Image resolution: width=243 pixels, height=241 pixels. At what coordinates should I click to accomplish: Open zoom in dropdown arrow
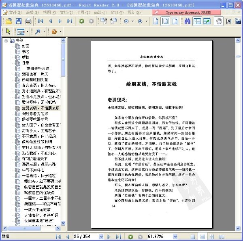click(x=147, y=21)
